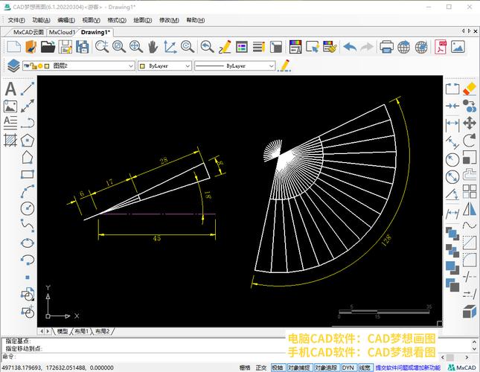Switch to 布局2 layout tab
Image resolution: width=480 pixels, height=372 pixels.
tap(102, 331)
